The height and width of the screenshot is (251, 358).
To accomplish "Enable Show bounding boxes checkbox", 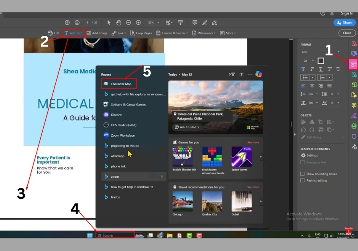I will coord(303,174).
